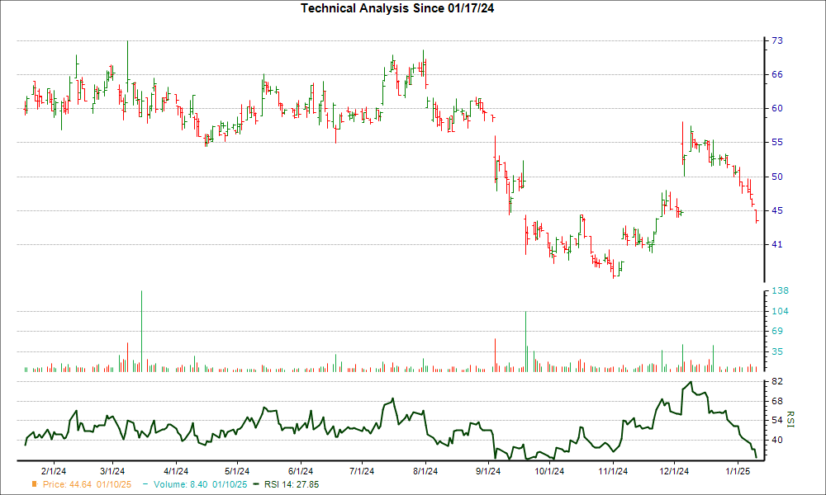Click the RSI axis value 40
This screenshot has width=826, height=495.
pyautogui.click(x=777, y=440)
